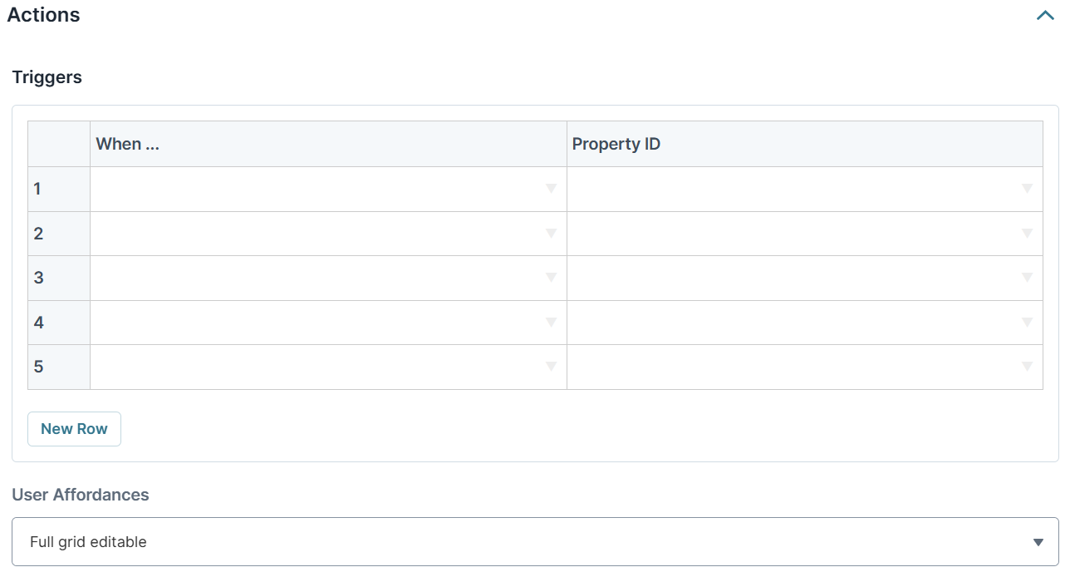Open the Property ID dropdown in row 5

[1028, 367]
